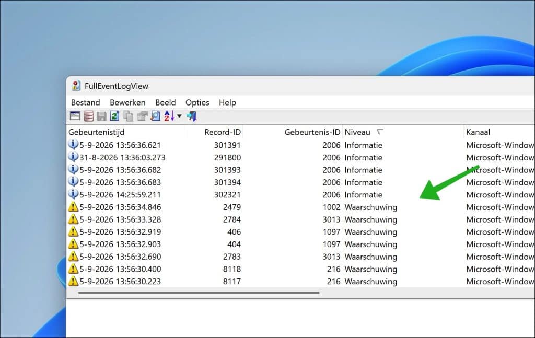
Task: Click Kanaal cell in record 301391's row
Action: click(500, 145)
